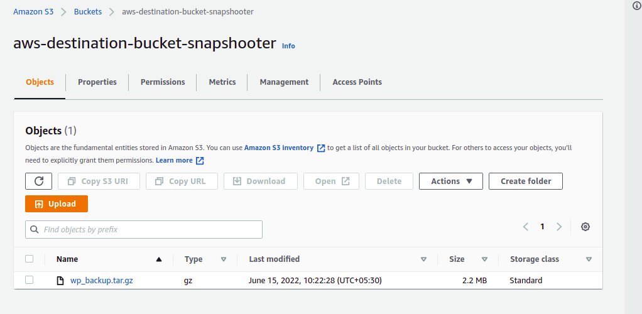Click the Standard storage class cell
642x314 pixels.
click(x=526, y=281)
